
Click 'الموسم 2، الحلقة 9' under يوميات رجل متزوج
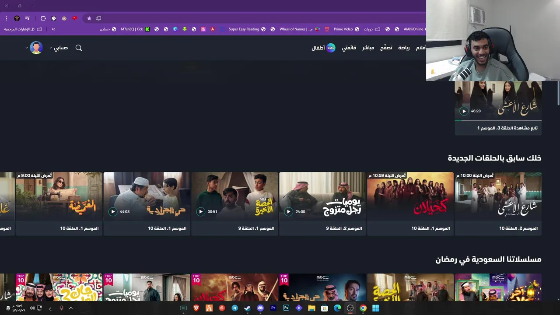pyautogui.click(x=344, y=228)
